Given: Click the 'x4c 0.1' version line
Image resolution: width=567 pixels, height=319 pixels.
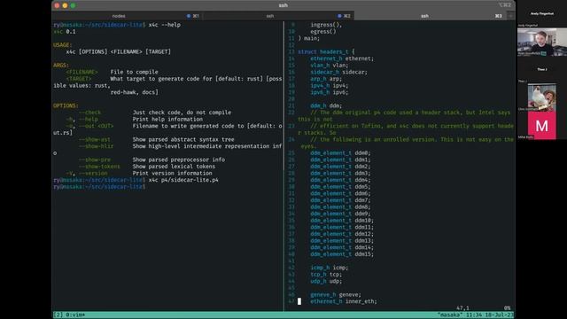Looking at the screenshot, I should tap(65, 32).
